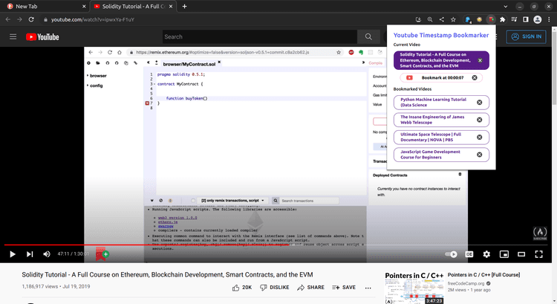The image size is (557, 304).
Task: Go back in browser history
Action: point(8,19)
